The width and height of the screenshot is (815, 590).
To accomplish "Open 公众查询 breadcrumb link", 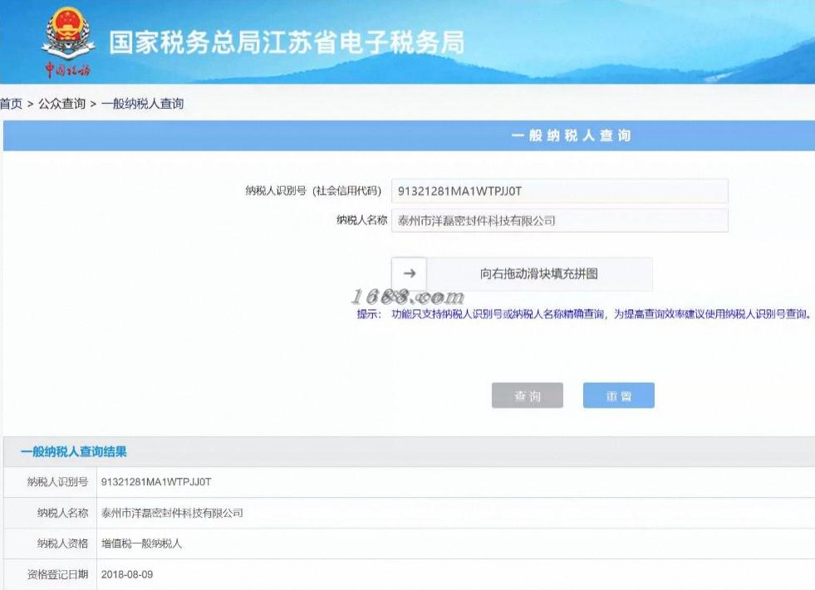I will point(61,103).
